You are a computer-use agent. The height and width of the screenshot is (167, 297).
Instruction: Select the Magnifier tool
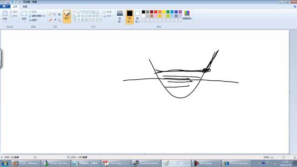point(59,20)
